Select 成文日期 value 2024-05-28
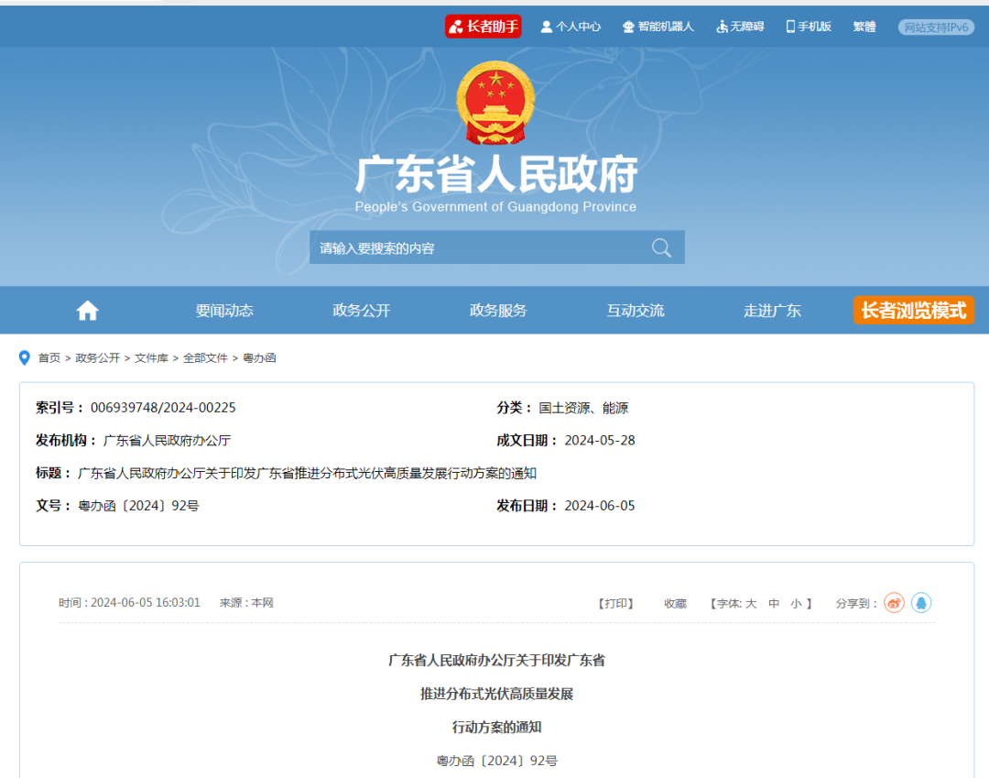989x778 pixels. pyautogui.click(x=600, y=441)
